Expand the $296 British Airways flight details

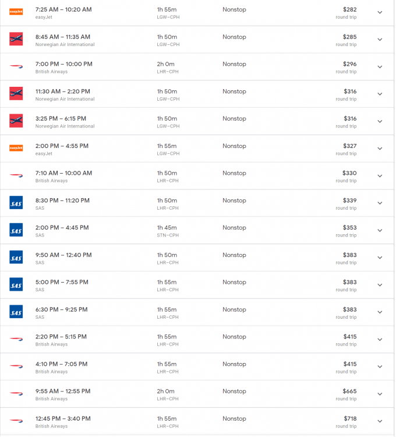click(x=380, y=67)
